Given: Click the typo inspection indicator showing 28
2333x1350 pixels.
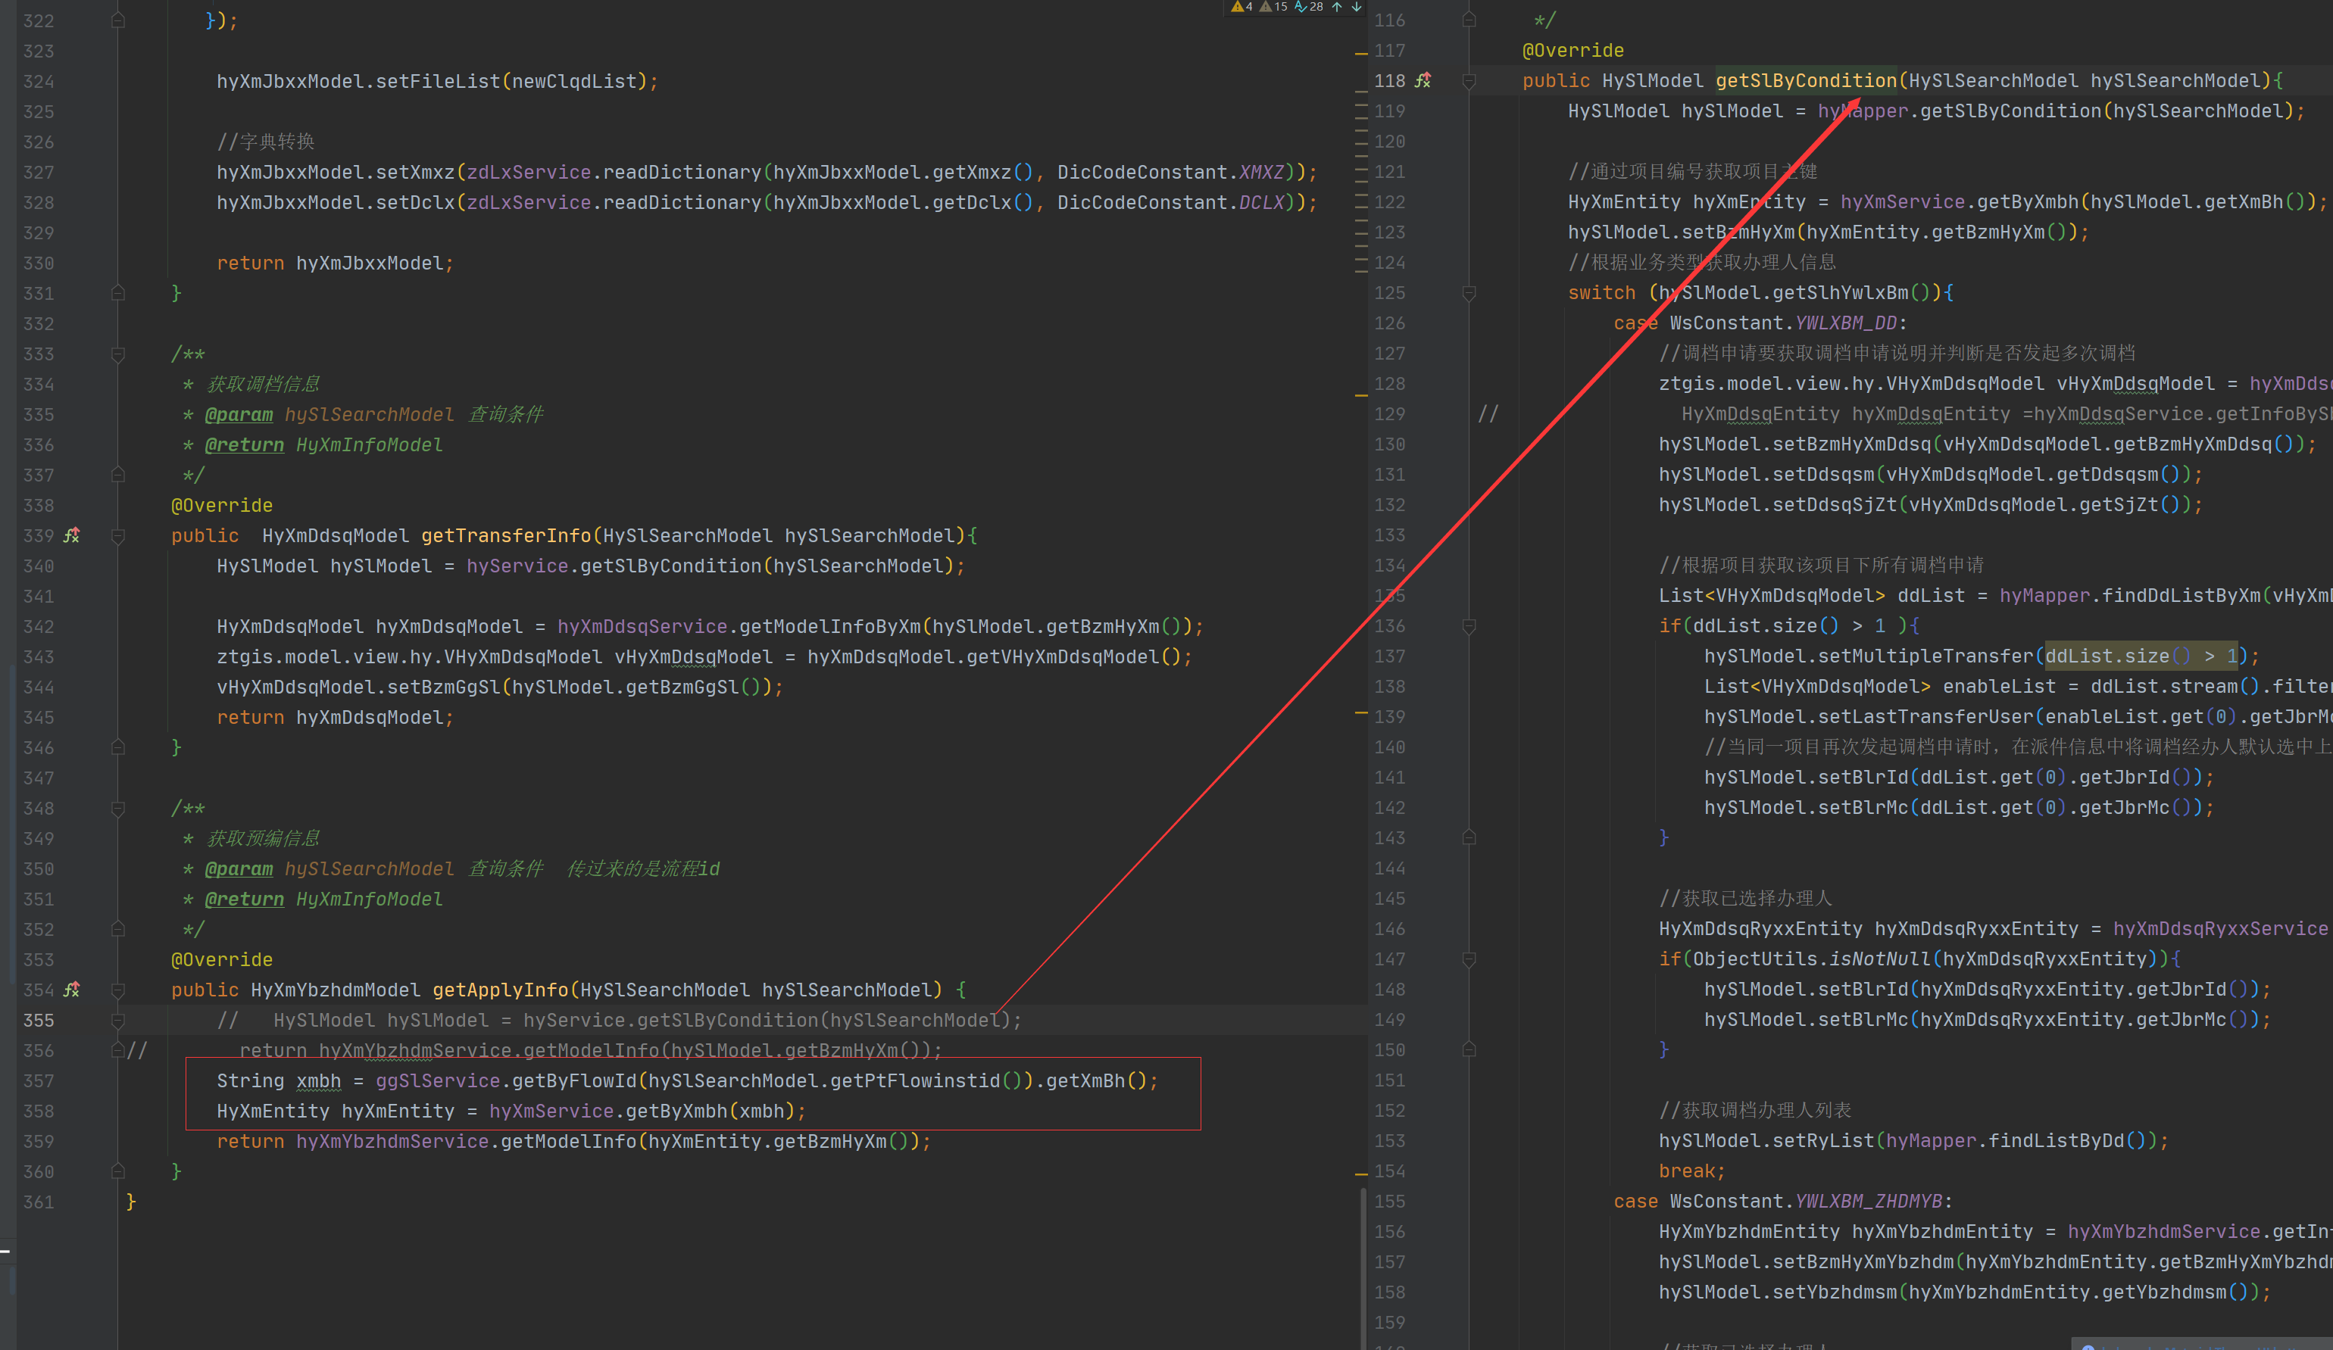Looking at the screenshot, I should click(1309, 7).
